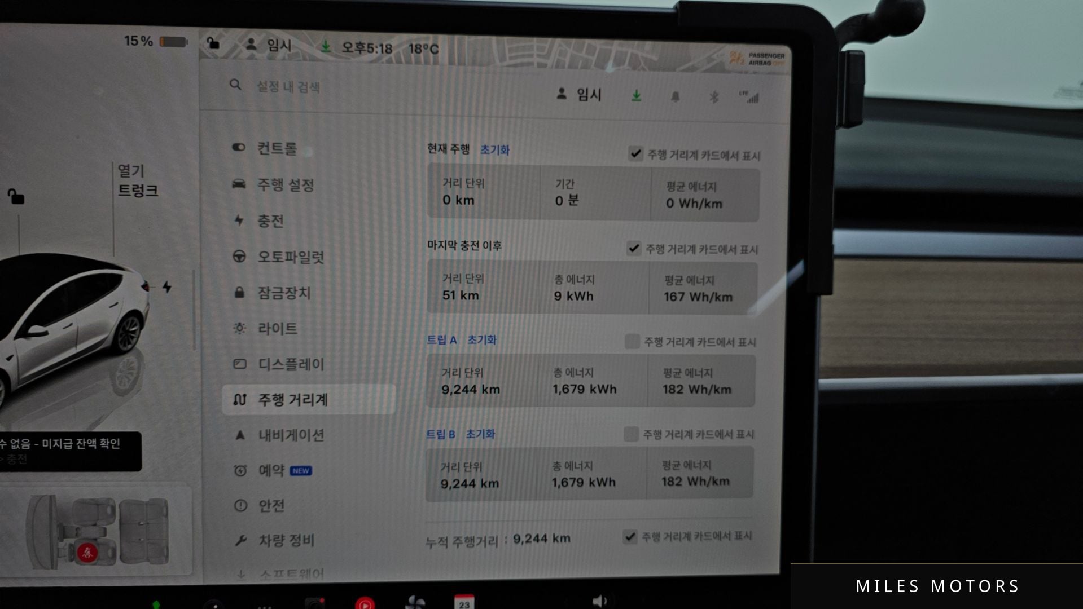Tap the unlock icon beside the car image
The image size is (1083, 609).
click(16, 196)
